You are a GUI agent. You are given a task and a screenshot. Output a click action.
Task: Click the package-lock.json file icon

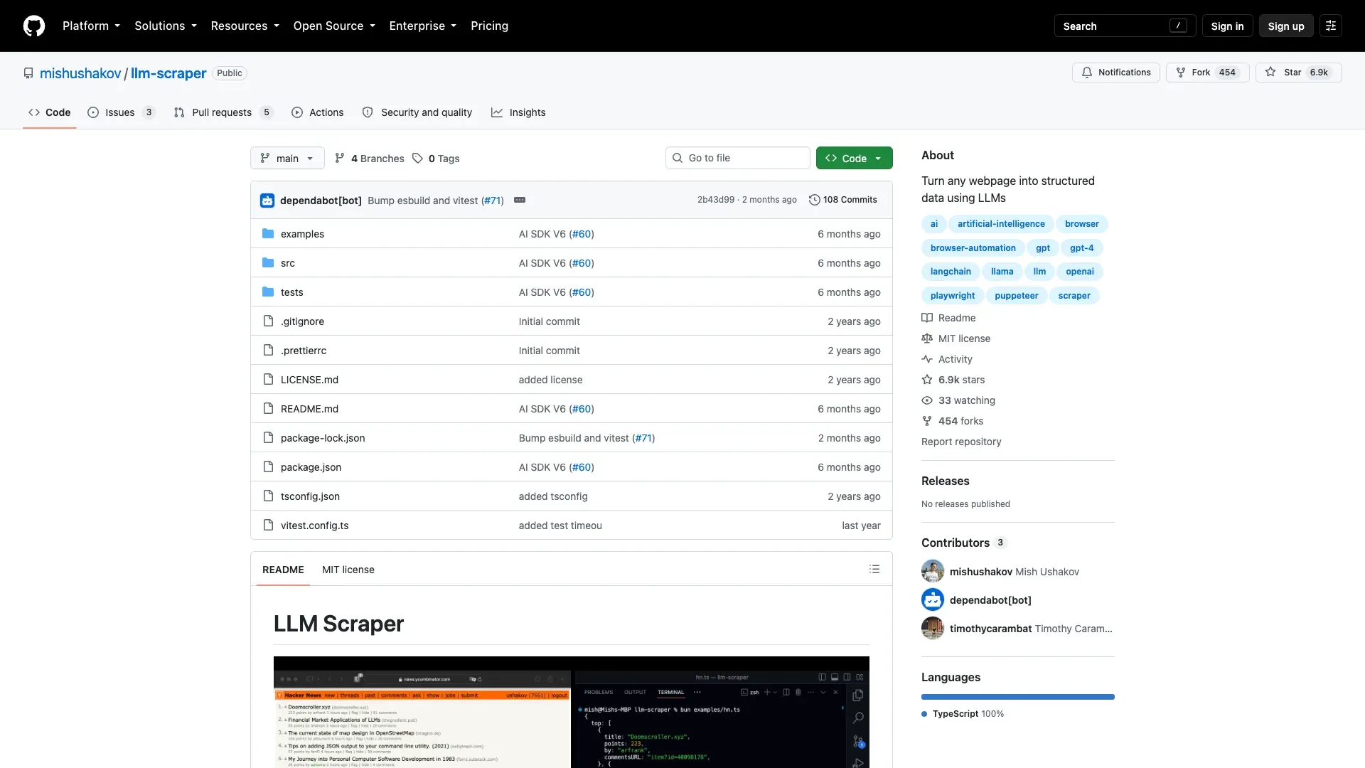coord(268,438)
